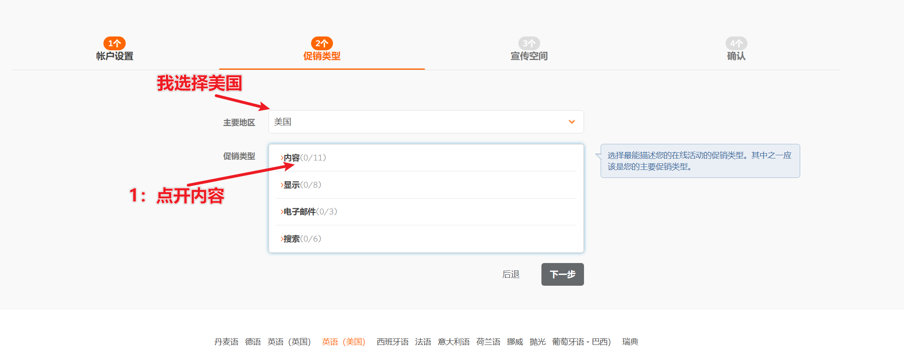Open the 主要地区 dropdown arrow

(x=571, y=122)
